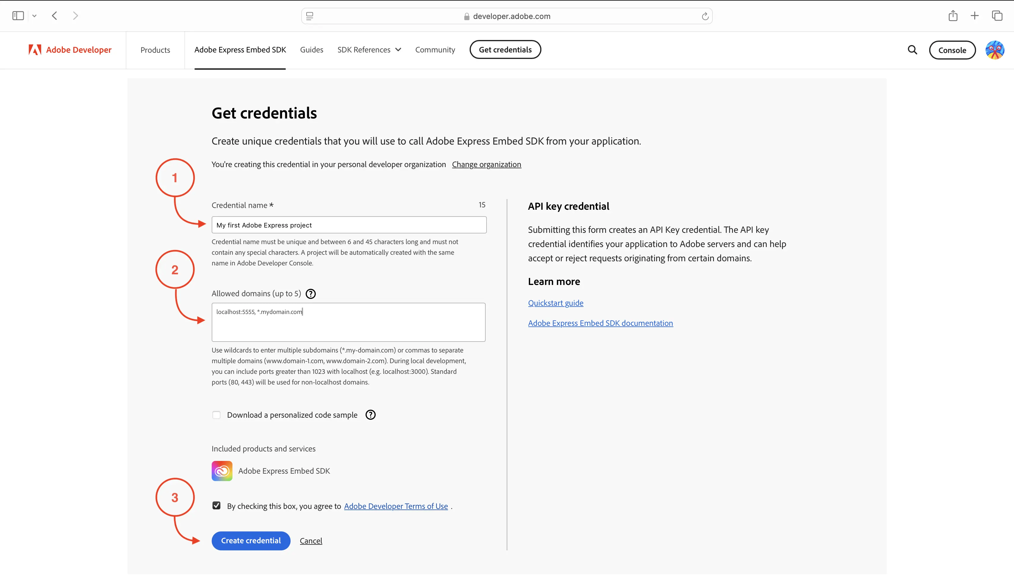This screenshot has width=1014, height=580.
Task: Click the Adobe Developer logo
Action: click(70, 50)
